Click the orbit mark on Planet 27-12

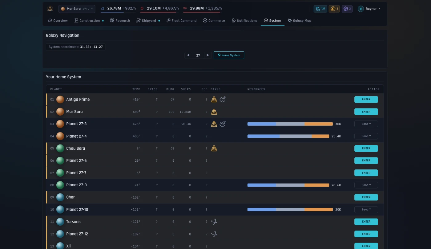[x=214, y=234]
